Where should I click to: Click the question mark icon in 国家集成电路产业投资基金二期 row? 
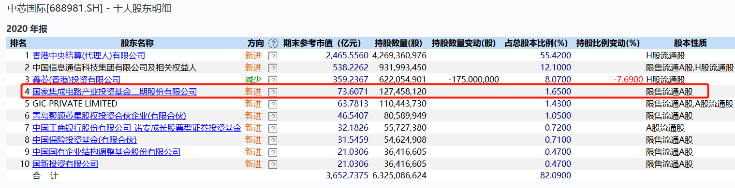(273, 92)
